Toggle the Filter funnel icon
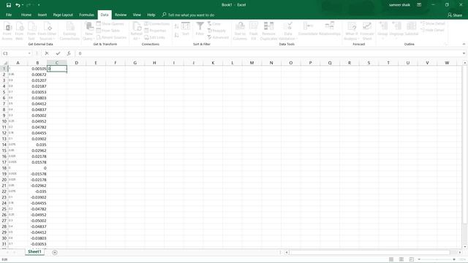The height and width of the screenshot is (263, 468). coord(200,29)
